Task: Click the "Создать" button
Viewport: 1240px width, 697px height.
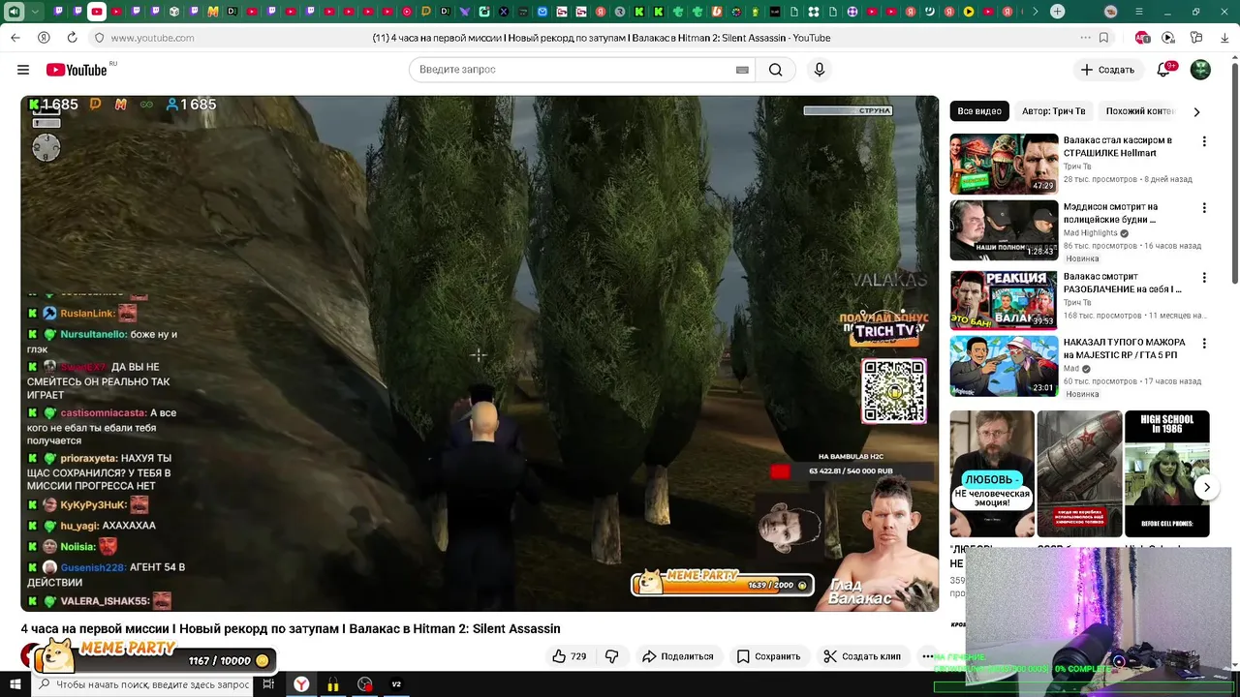Action: point(1106,70)
